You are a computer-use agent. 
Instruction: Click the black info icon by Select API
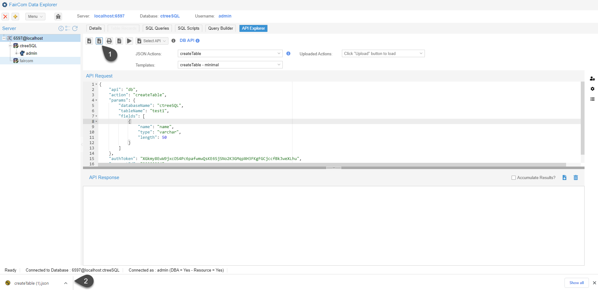tap(173, 41)
